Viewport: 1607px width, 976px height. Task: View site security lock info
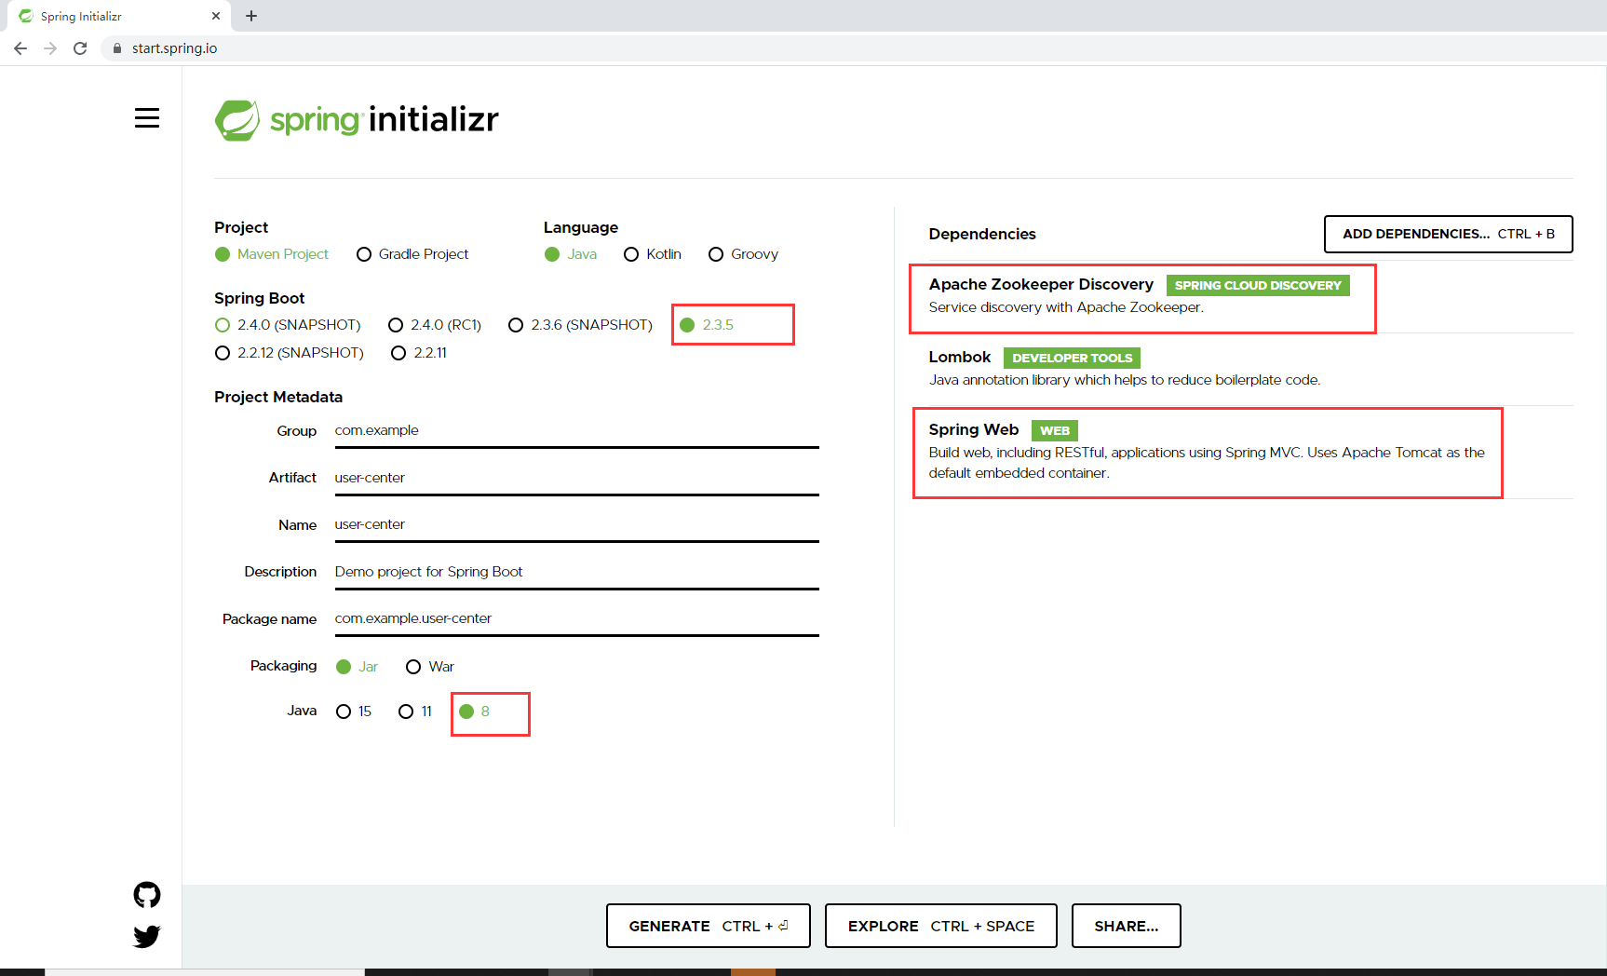[x=116, y=48]
